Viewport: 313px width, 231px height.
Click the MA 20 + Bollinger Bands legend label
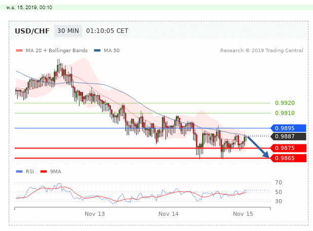57,51
